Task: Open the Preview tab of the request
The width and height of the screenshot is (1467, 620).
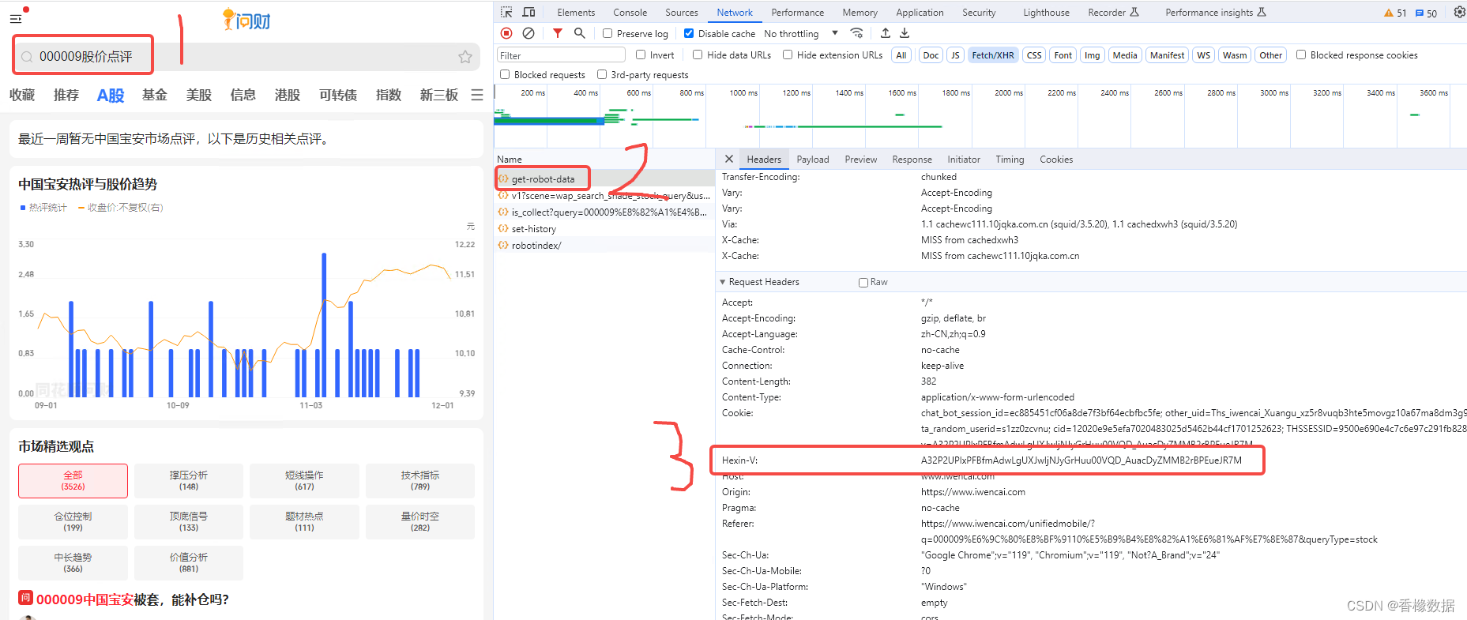Action: (861, 159)
